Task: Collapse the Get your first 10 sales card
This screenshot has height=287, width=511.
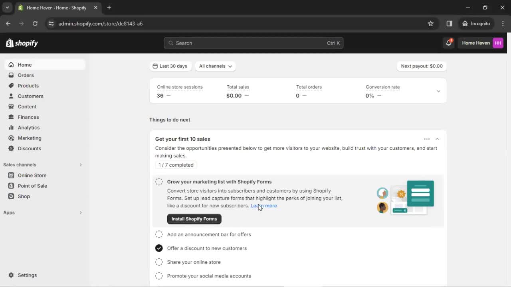Action: pyautogui.click(x=438, y=139)
